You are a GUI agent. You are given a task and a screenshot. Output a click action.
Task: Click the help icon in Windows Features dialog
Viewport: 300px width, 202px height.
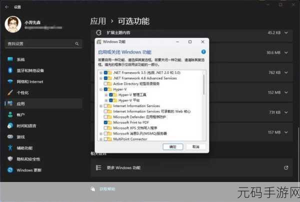click(203, 51)
